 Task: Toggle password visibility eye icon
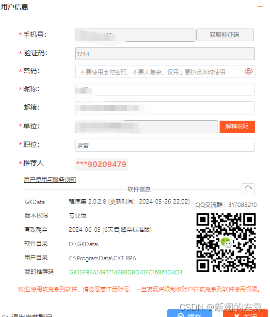pos(249,71)
